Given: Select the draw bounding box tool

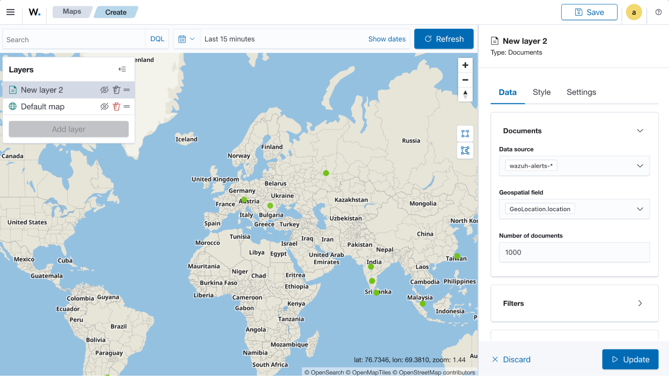Looking at the screenshot, I should click(x=465, y=133).
